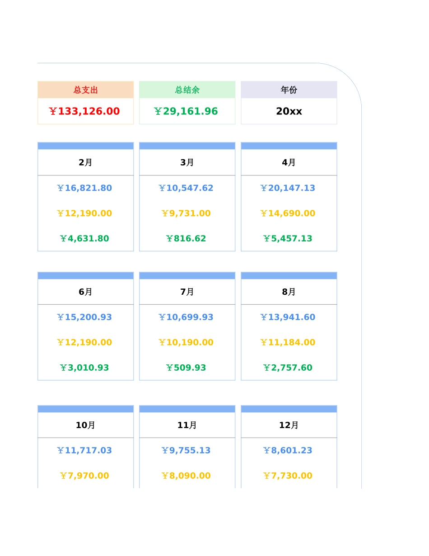The width and height of the screenshot is (429, 556).
Task: Select the 12月 expense value ¥7,730.00
Action: (288, 476)
